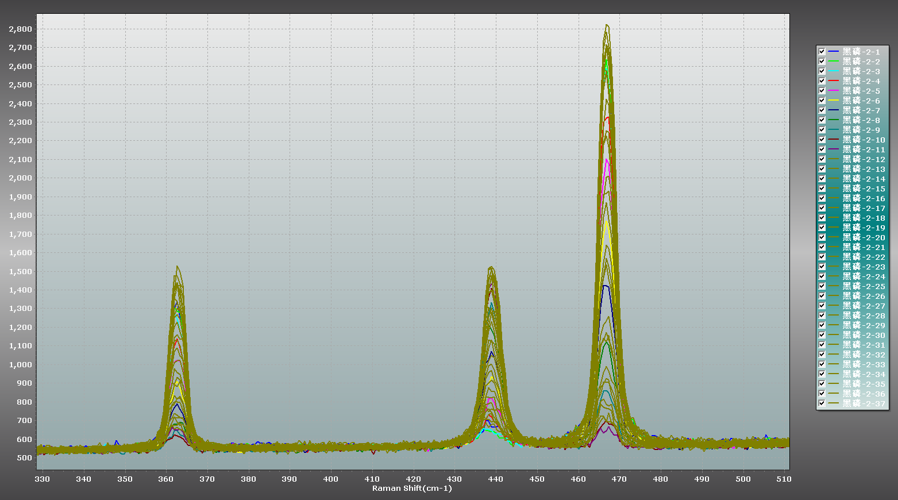Screen dimensions: 898x500
Task: Click the red line swatch for 黑磷-2-4
Action: coord(833,81)
